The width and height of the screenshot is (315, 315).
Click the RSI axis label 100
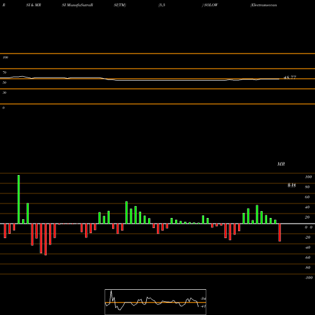point(6,57)
